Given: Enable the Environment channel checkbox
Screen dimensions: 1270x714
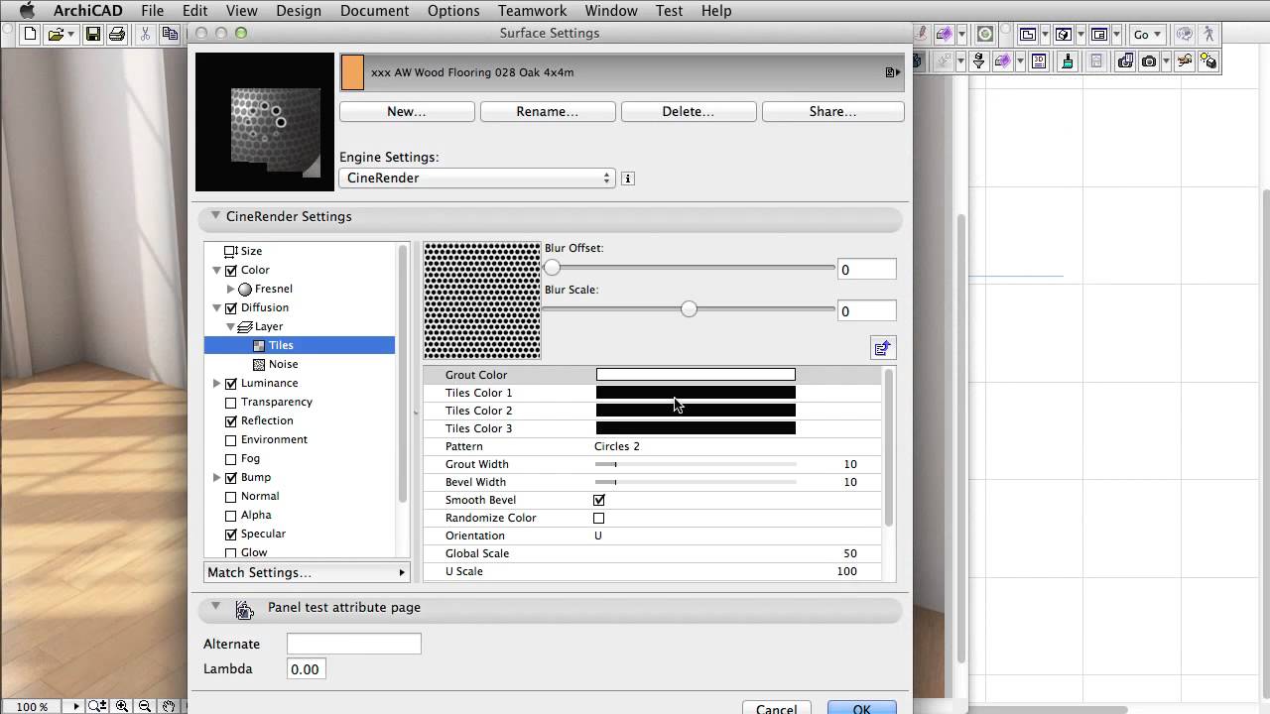Looking at the screenshot, I should pyautogui.click(x=231, y=439).
